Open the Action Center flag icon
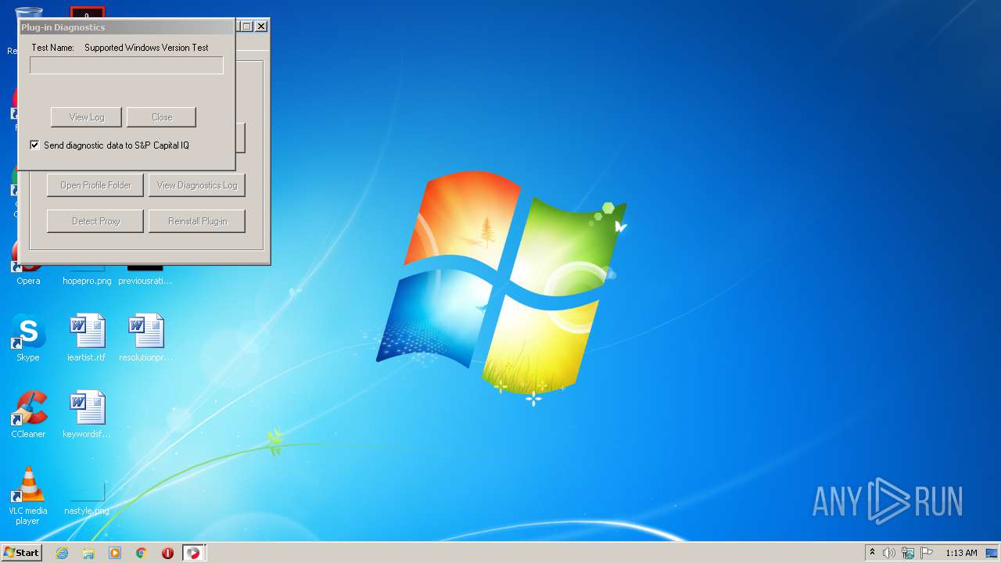Image resolution: width=1001 pixels, height=563 pixels. (x=927, y=553)
